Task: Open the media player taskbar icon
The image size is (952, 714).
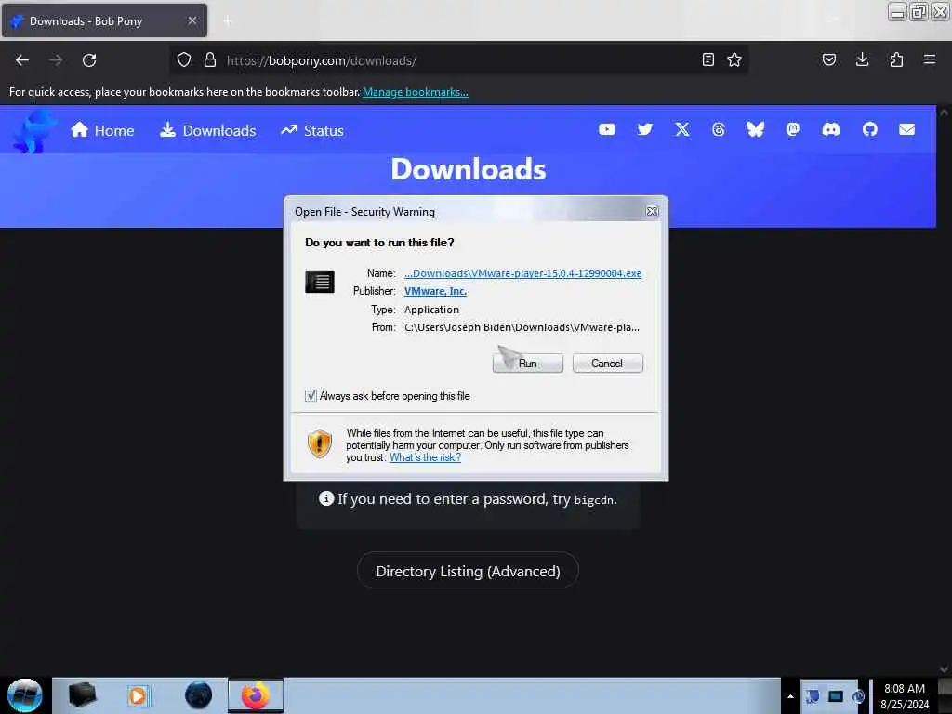Action: click(x=139, y=695)
